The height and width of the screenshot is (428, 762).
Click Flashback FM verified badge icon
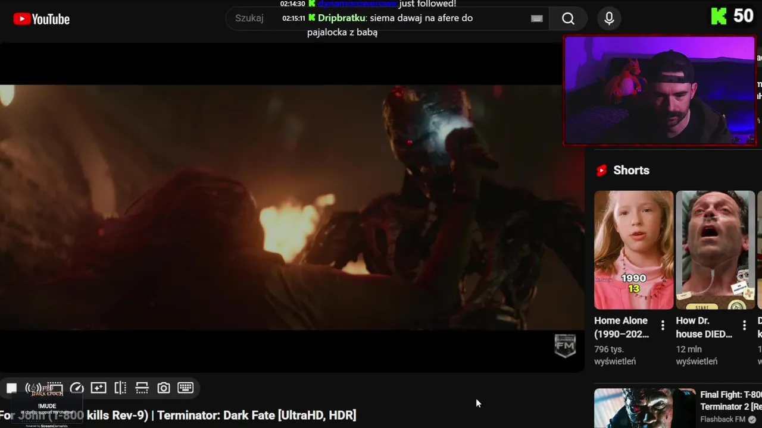tap(752, 420)
